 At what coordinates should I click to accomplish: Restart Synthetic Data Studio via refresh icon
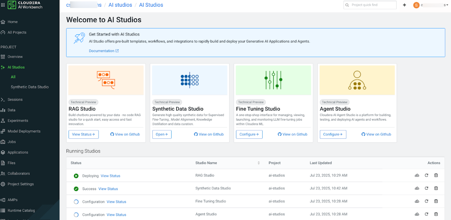coord(427,188)
